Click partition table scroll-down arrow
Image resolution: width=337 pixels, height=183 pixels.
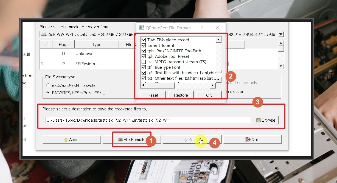click(x=281, y=66)
